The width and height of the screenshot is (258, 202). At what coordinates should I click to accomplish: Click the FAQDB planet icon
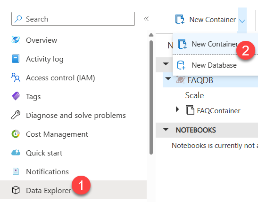point(180,79)
